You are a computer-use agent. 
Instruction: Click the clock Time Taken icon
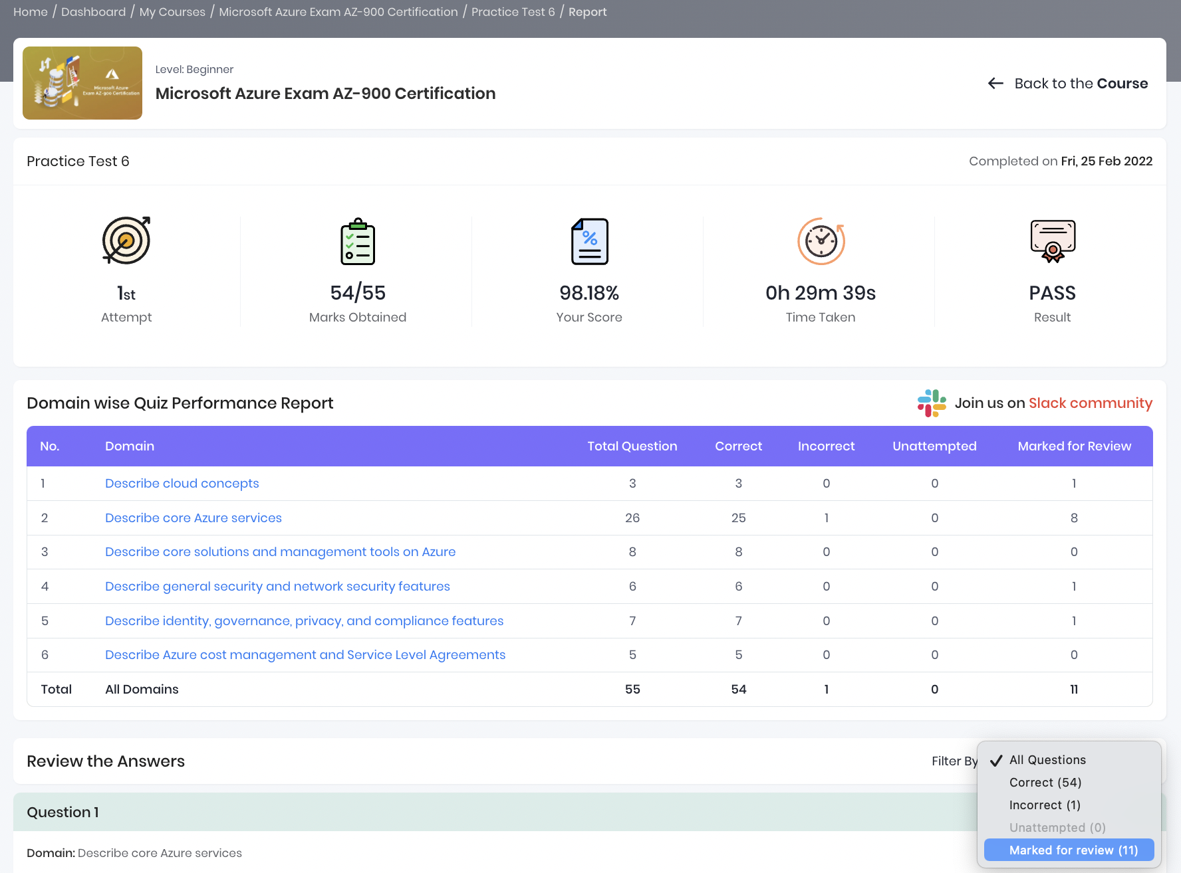click(821, 241)
